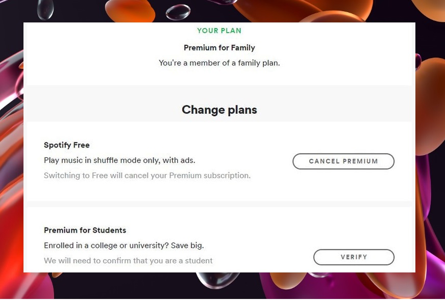Click the VERIFY button for student plan

[354, 257]
